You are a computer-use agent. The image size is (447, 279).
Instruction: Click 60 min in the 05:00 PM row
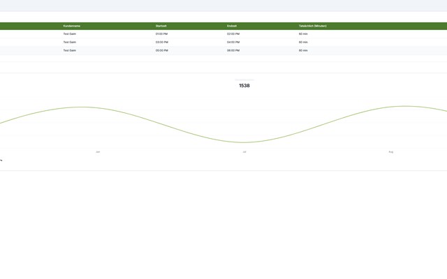tap(303, 50)
